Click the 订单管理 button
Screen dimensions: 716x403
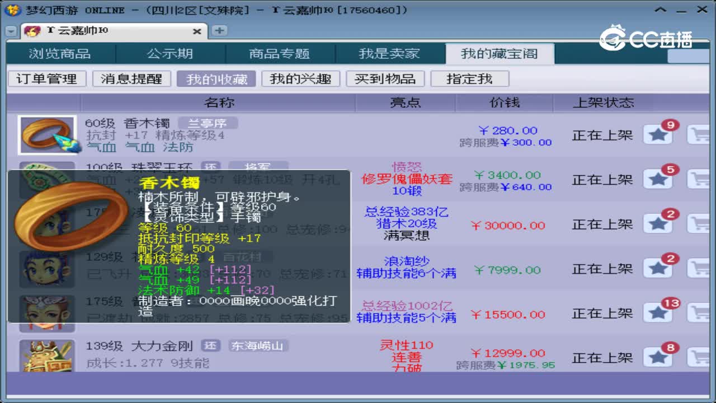coord(47,79)
